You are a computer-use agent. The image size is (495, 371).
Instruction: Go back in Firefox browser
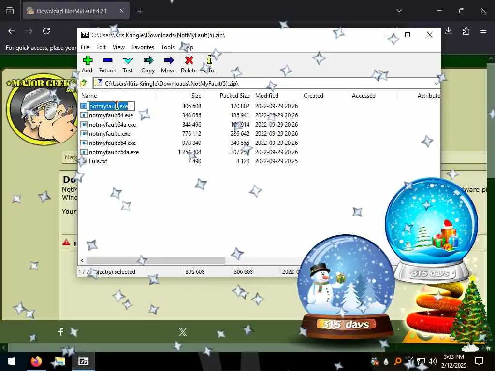(x=12, y=31)
